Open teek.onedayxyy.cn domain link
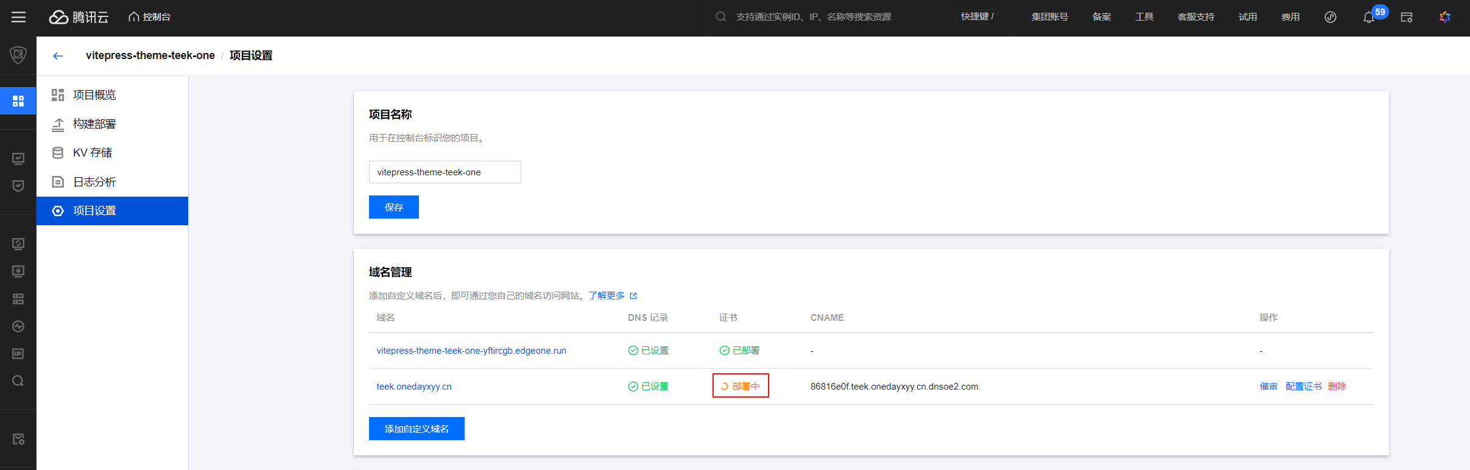 pos(414,387)
